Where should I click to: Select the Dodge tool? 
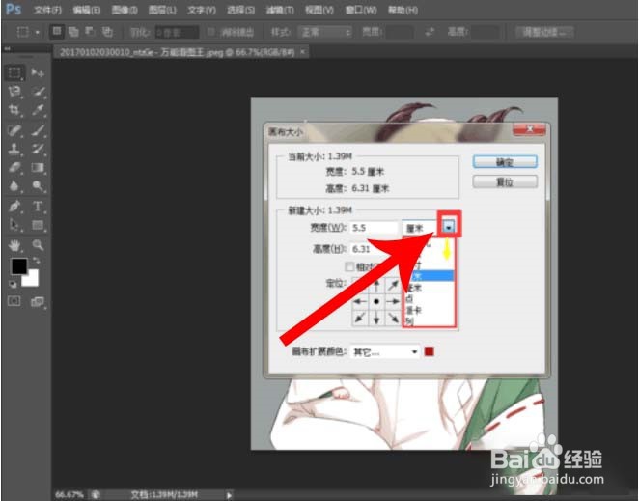(38, 186)
